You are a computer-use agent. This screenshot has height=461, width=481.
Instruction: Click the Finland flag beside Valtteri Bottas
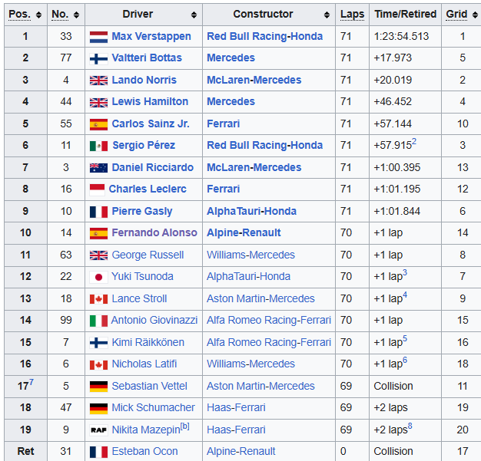[x=98, y=59]
